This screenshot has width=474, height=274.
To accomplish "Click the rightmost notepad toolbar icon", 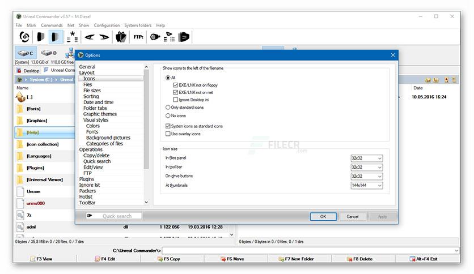I will tap(184, 37).
